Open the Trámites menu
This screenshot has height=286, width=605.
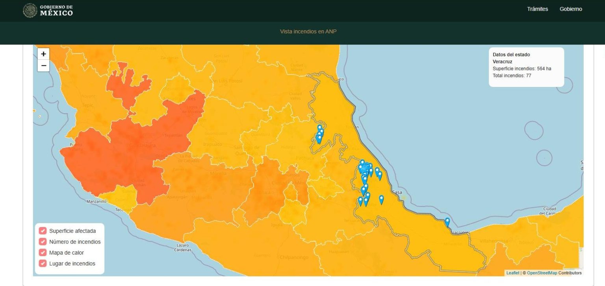click(x=537, y=9)
